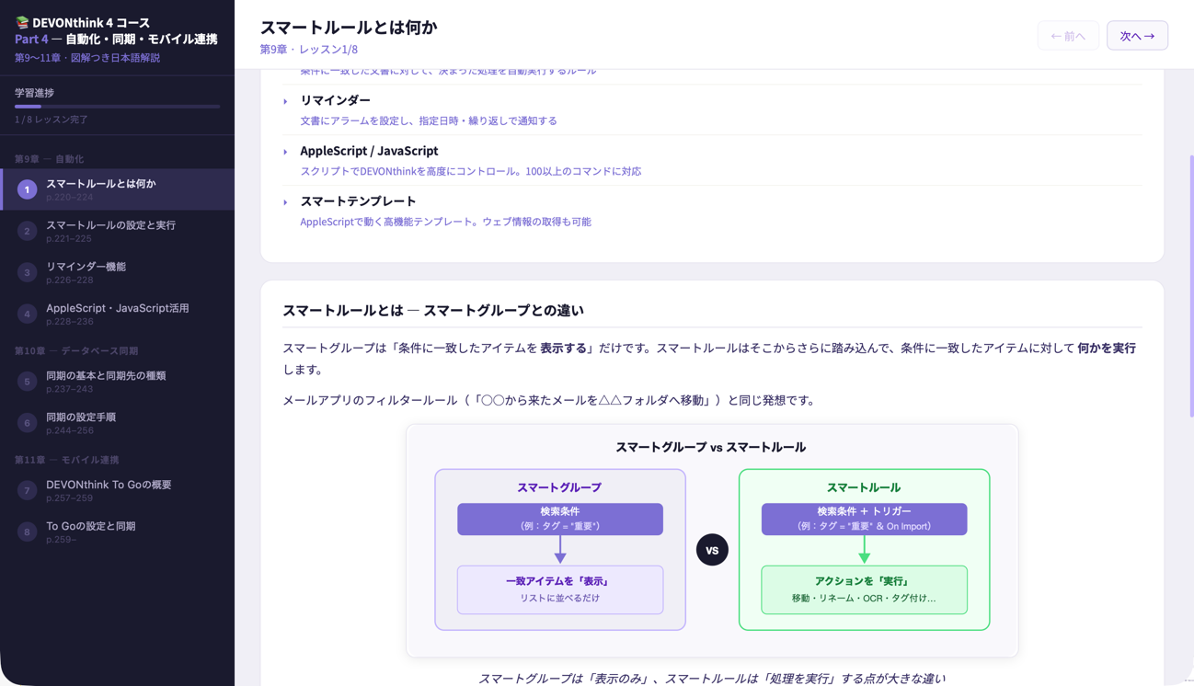Image resolution: width=1194 pixels, height=686 pixels.
Task: Click lesson number 1 circle badge
Action: point(27,189)
